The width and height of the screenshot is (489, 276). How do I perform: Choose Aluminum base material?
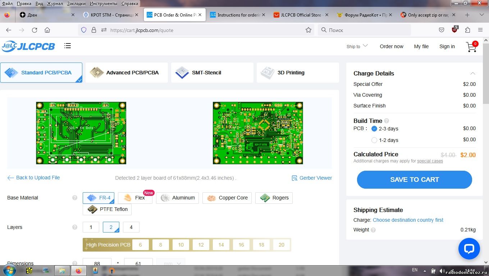tap(177, 198)
